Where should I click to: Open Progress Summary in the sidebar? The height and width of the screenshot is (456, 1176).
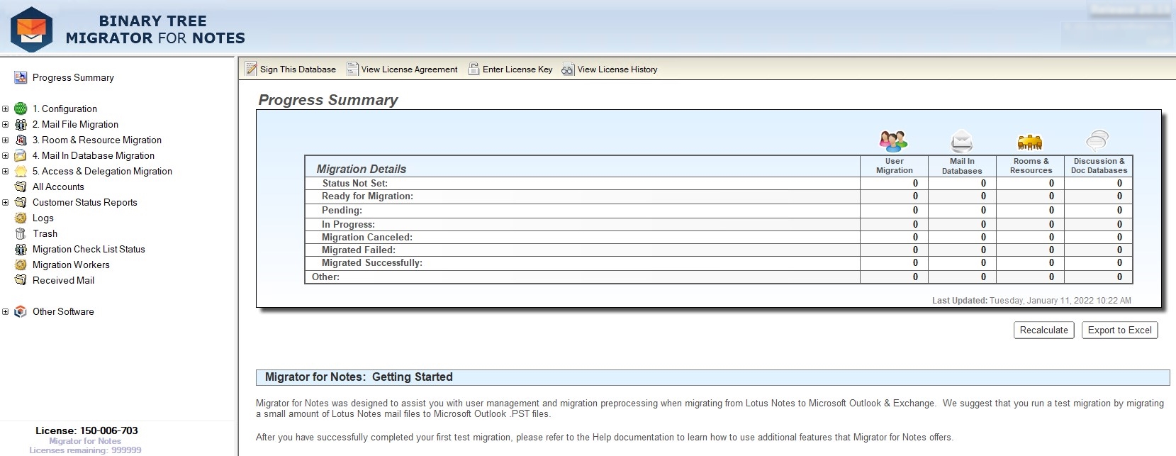tap(73, 77)
